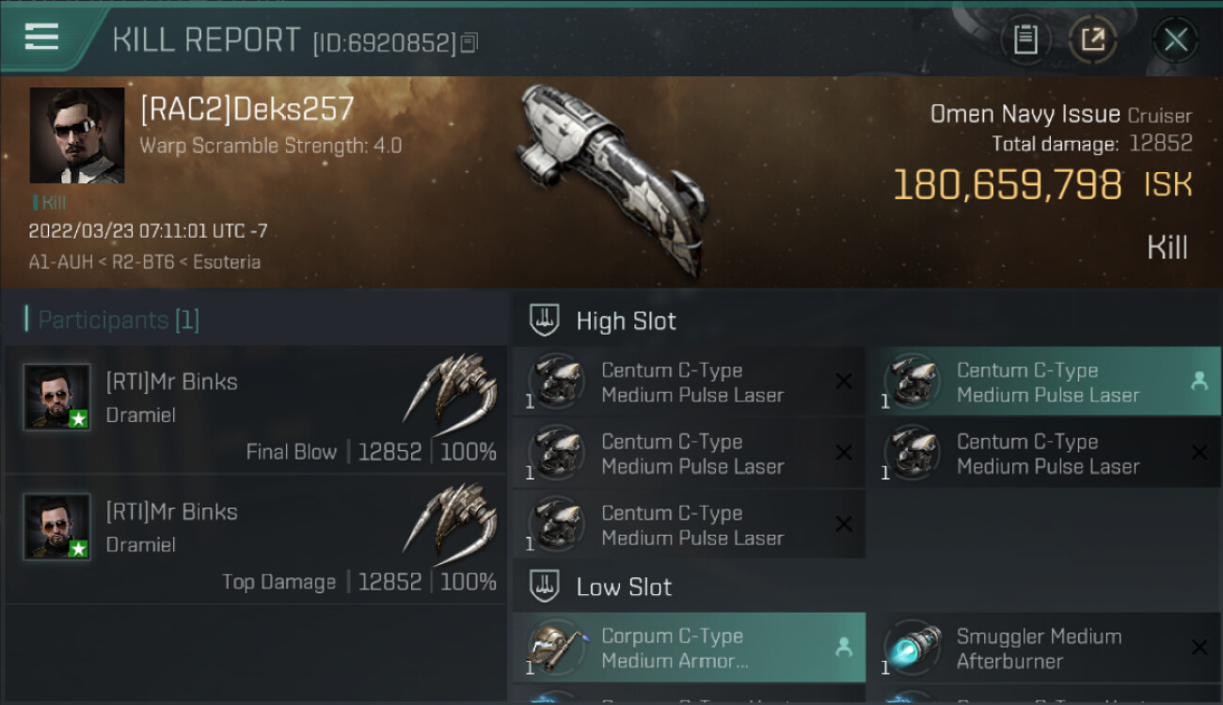Copy the kill report ID
This screenshot has width=1223, height=705.
point(469,43)
